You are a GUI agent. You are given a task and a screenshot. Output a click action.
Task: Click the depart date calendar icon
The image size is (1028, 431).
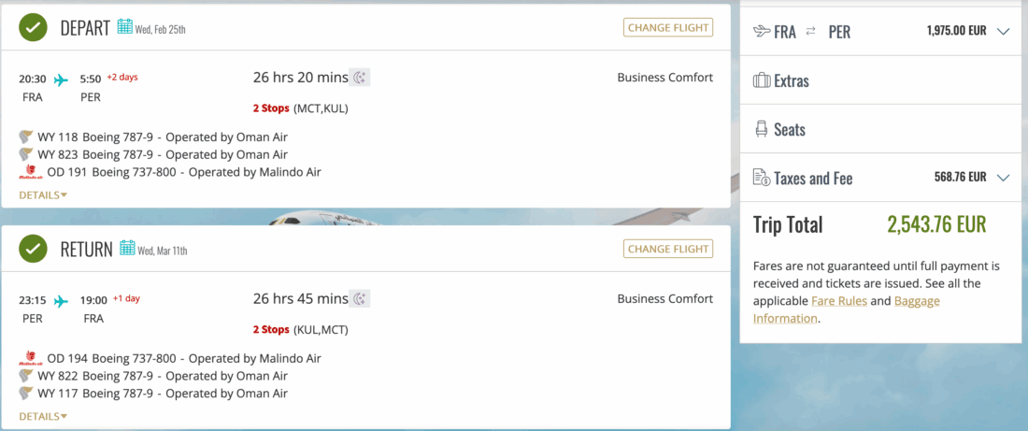tap(125, 27)
